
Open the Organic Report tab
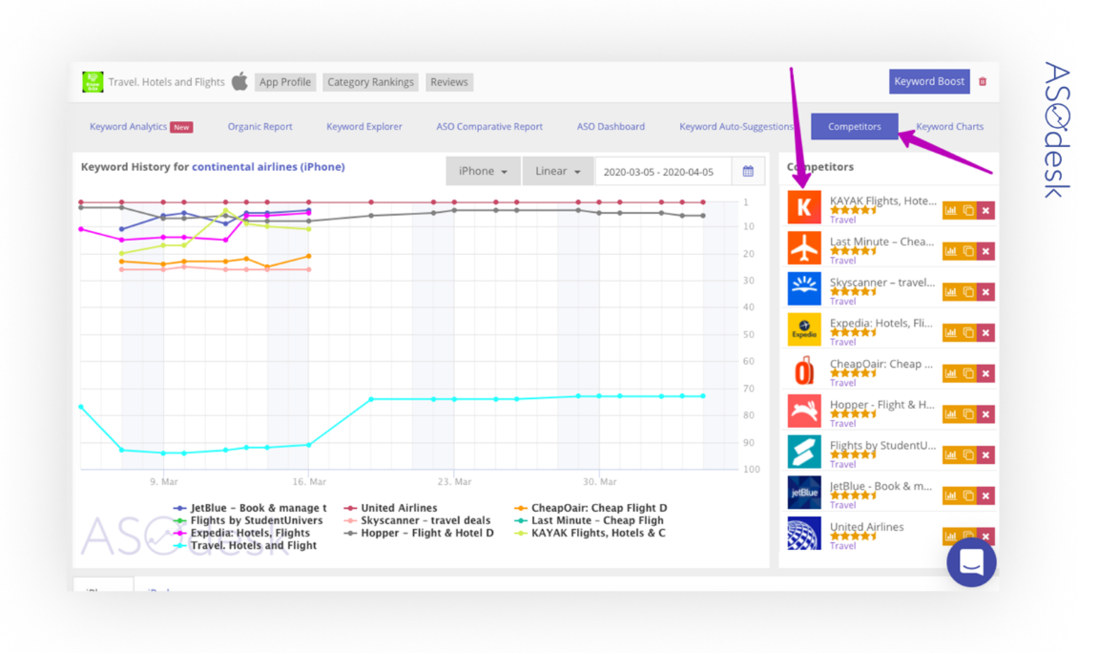click(x=259, y=126)
